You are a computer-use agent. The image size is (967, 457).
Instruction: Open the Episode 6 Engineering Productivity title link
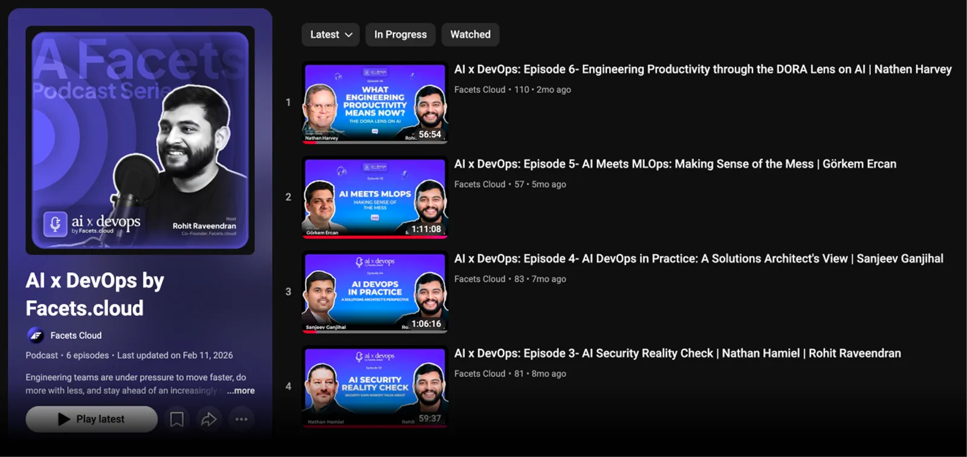pos(703,69)
